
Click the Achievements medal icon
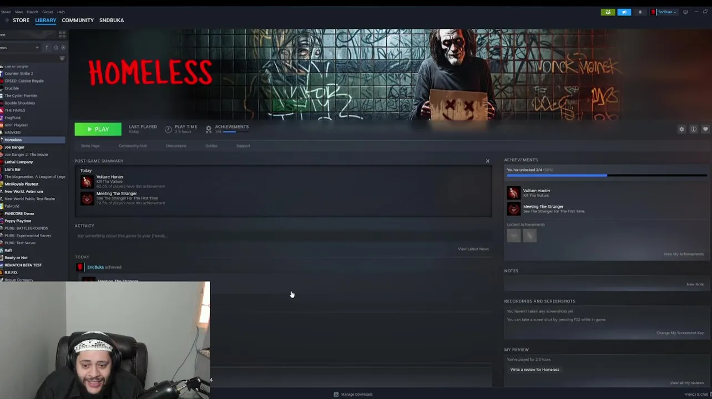click(x=209, y=129)
